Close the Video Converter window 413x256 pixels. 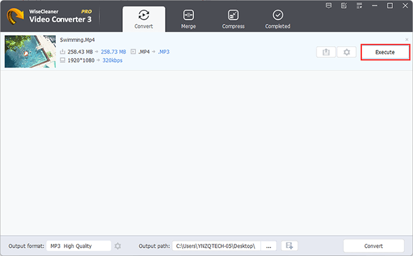point(405,5)
